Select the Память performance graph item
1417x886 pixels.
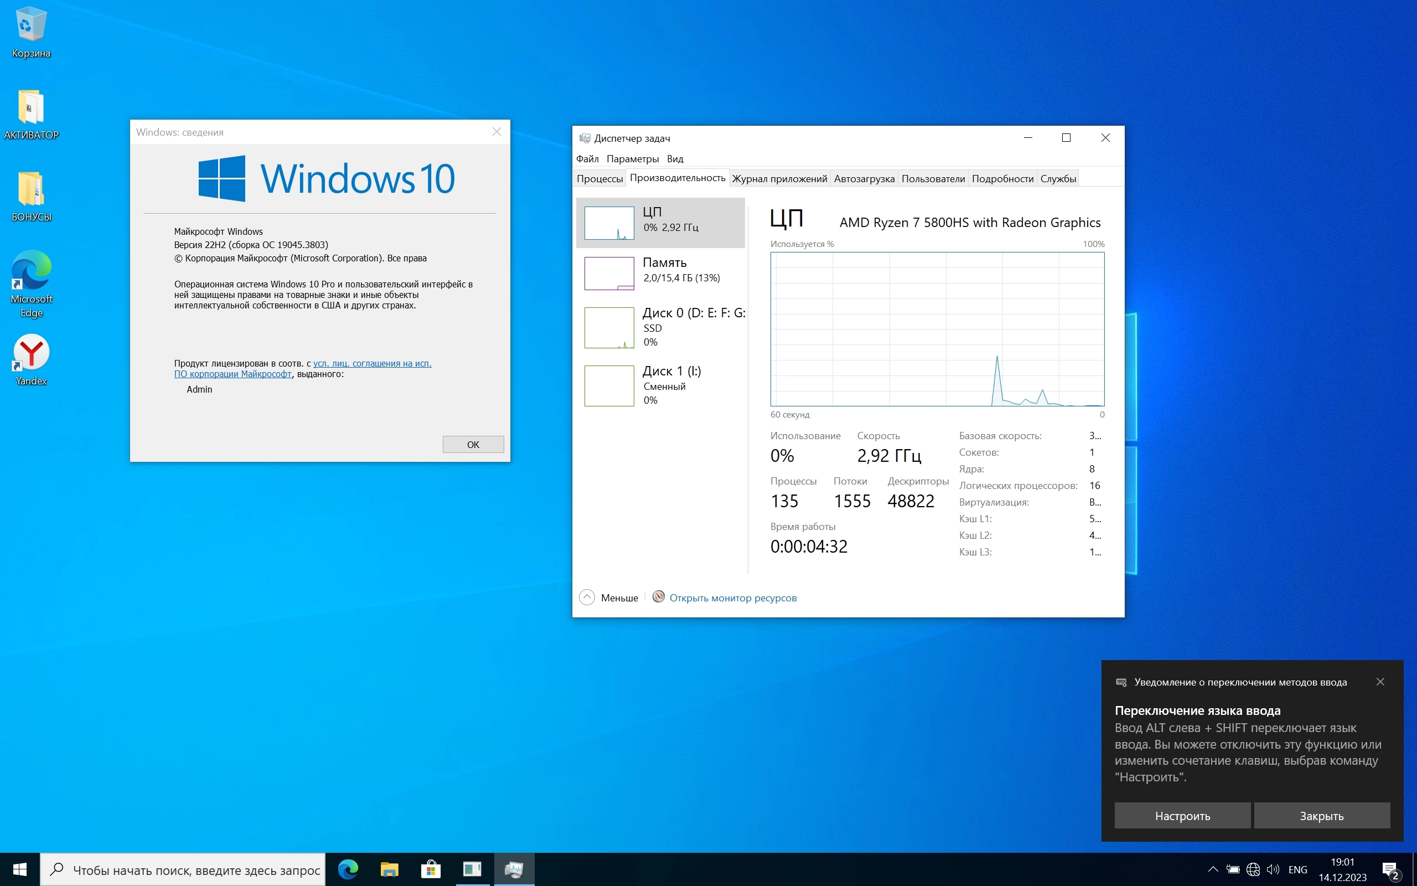click(x=660, y=273)
